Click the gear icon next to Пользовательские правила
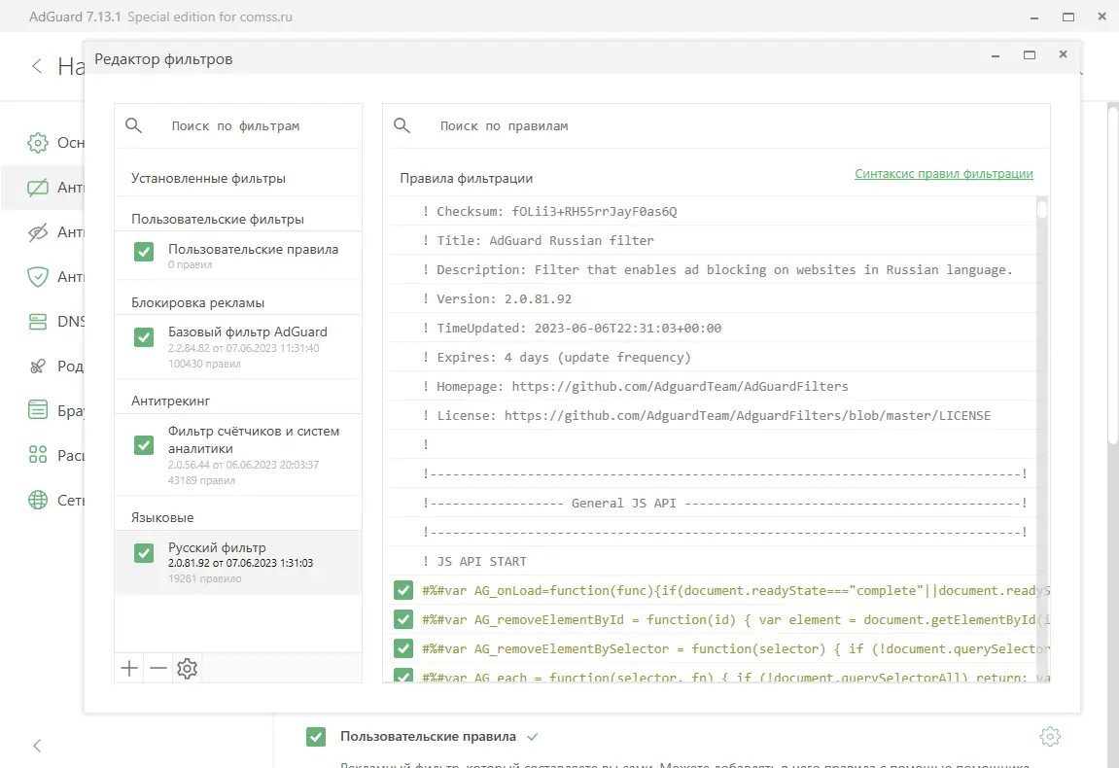Viewport: 1119px width, 768px height. pos(1049,737)
